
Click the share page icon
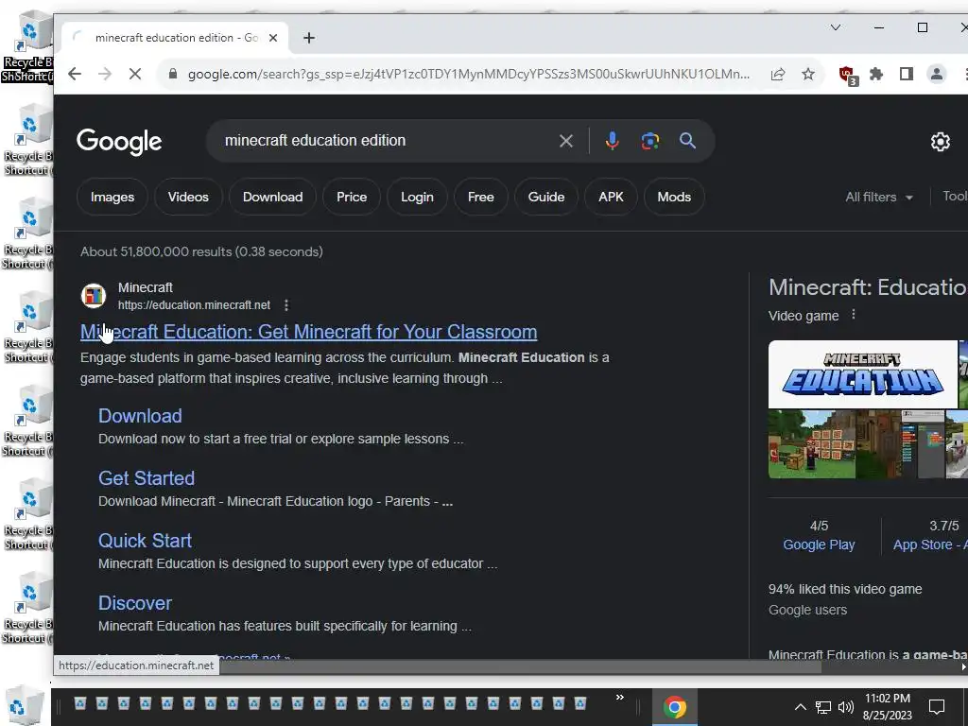click(x=778, y=74)
